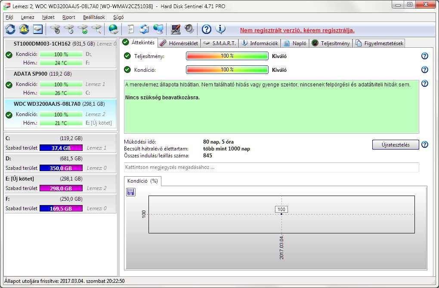The width and height of the screenshot is (439, 288).
Task: Click the Kondíció 100 % gradient bar
Action: pos(227,70)
